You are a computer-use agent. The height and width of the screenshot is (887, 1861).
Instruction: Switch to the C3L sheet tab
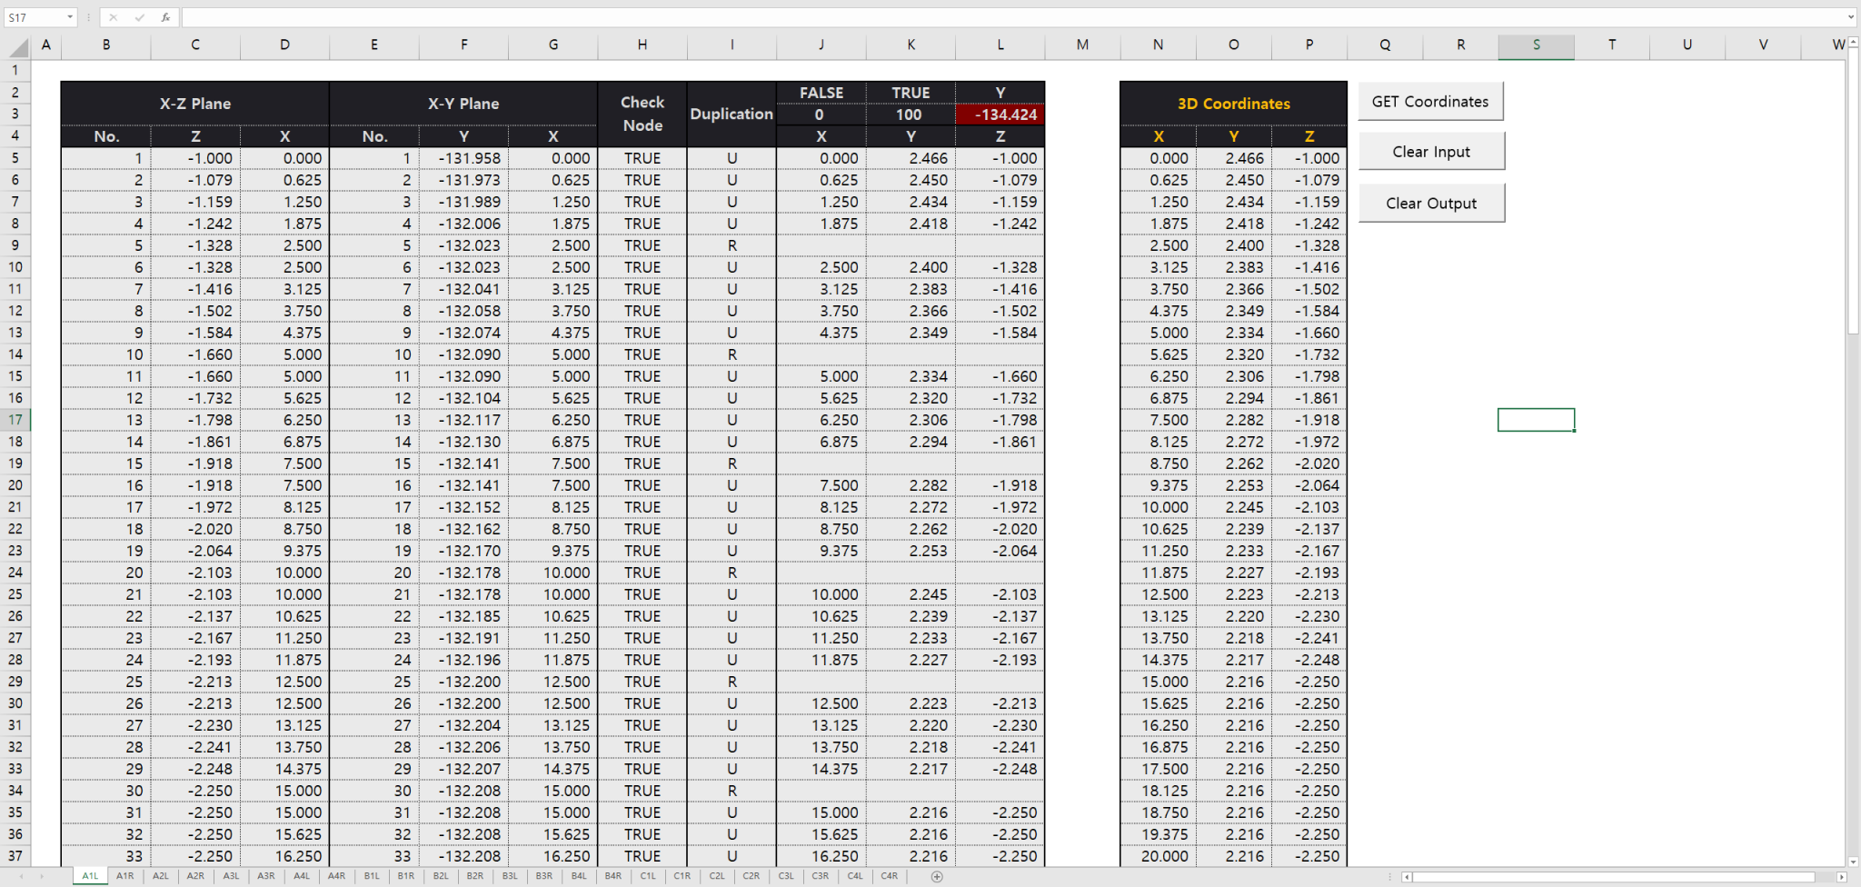coord(786,876)
